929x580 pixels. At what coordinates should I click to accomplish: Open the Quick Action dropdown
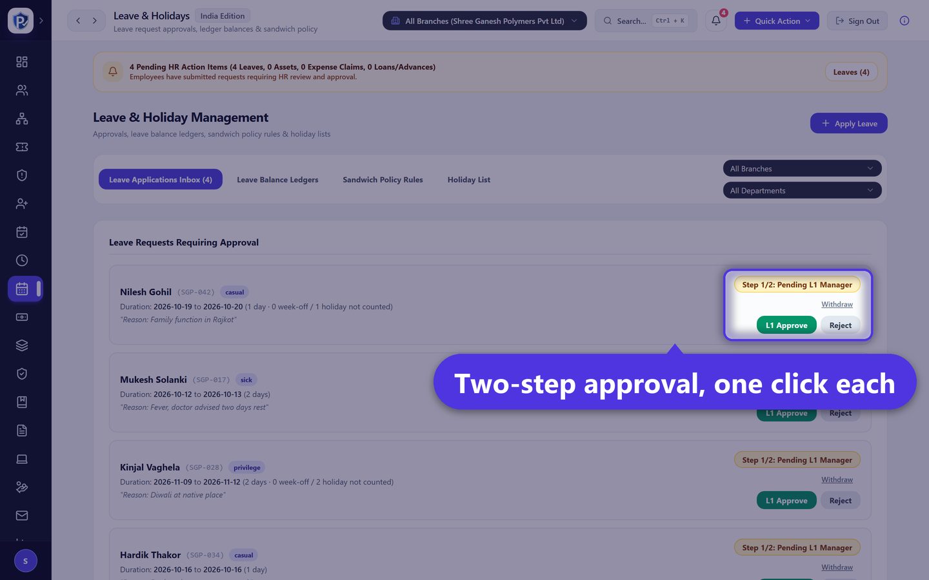(x=777, y=21)
